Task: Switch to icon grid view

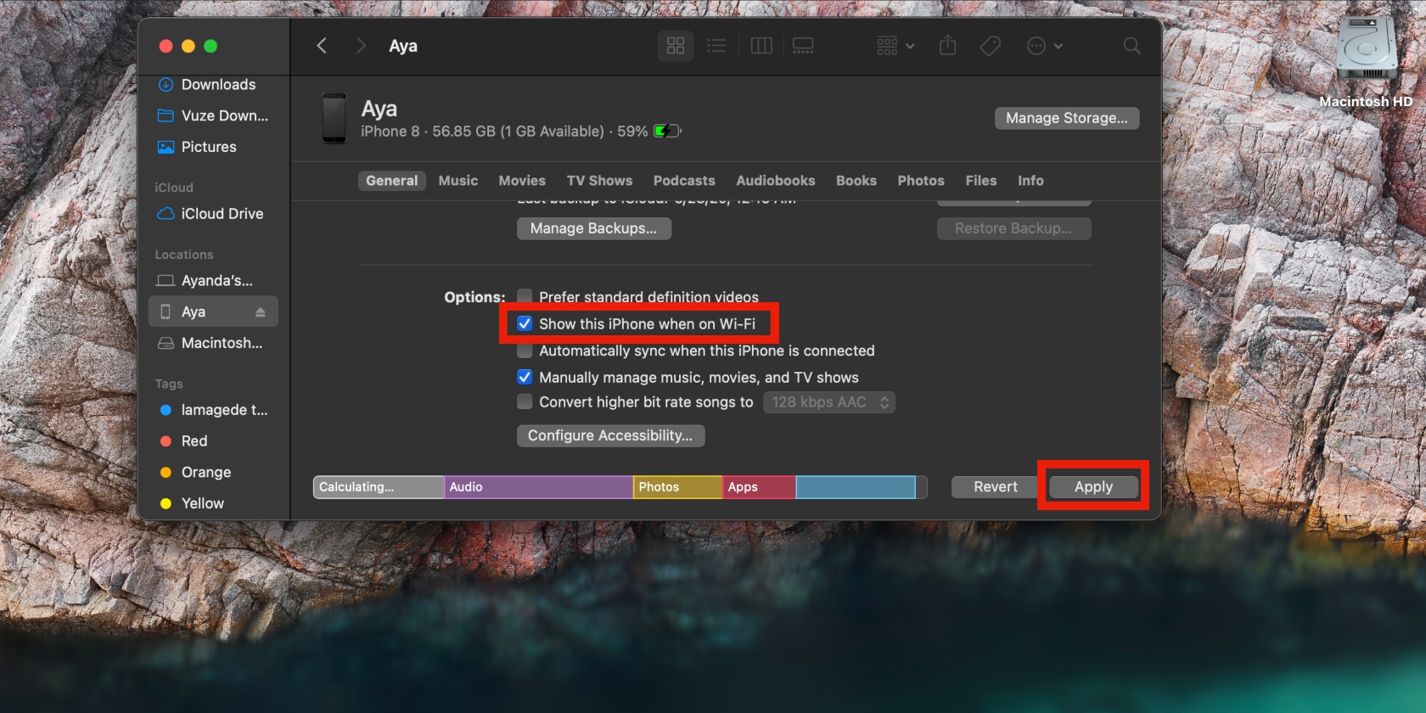Action: [x=676, y=46]
